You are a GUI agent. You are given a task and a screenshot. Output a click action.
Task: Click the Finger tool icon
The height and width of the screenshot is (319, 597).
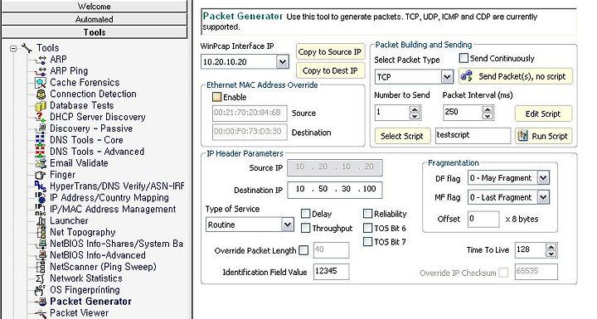tap(41, 175)
